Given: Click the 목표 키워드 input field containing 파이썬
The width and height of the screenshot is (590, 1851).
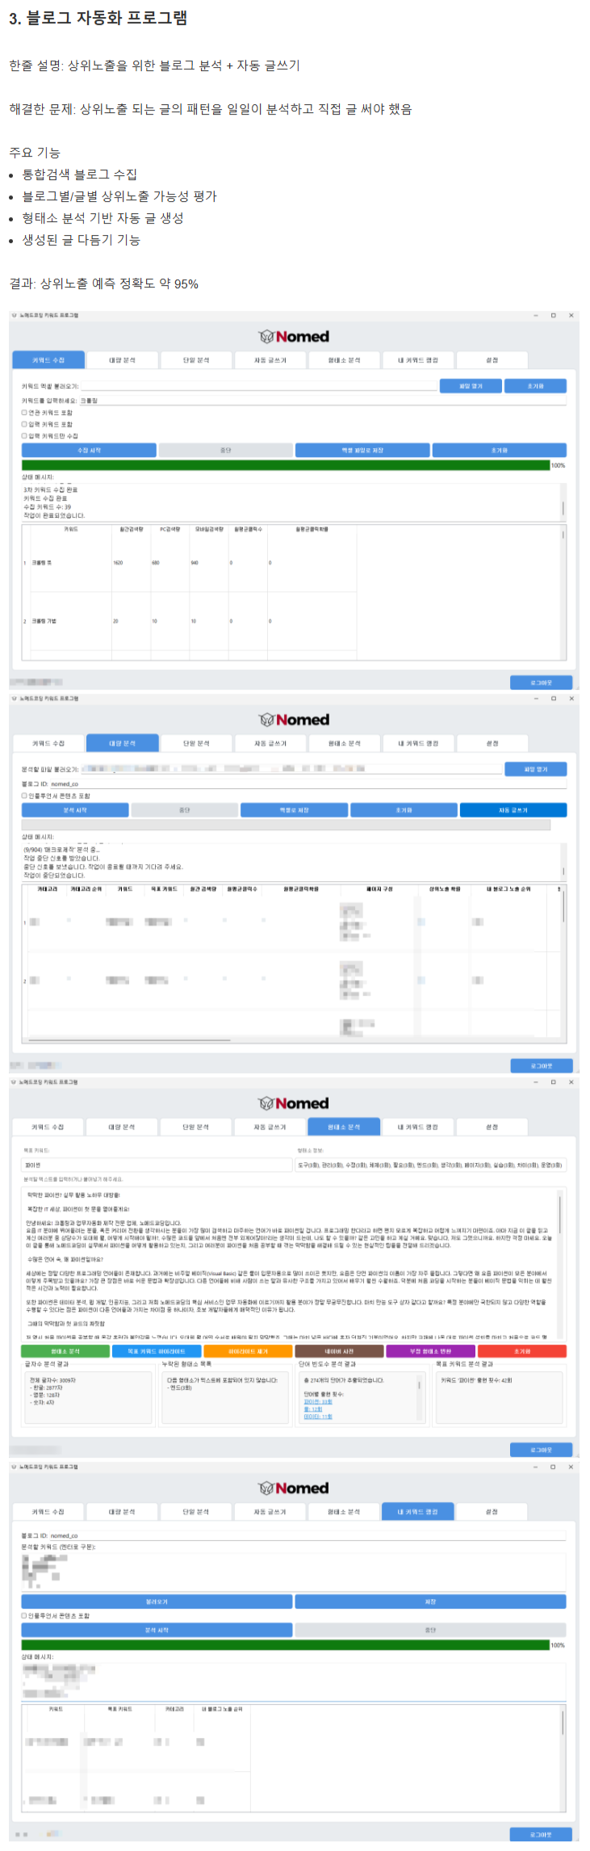Looking at the screenshot, I should tap(157, 1165).
